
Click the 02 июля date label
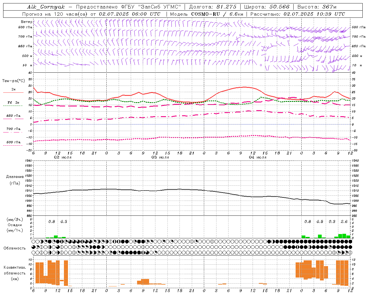[63, 157]
